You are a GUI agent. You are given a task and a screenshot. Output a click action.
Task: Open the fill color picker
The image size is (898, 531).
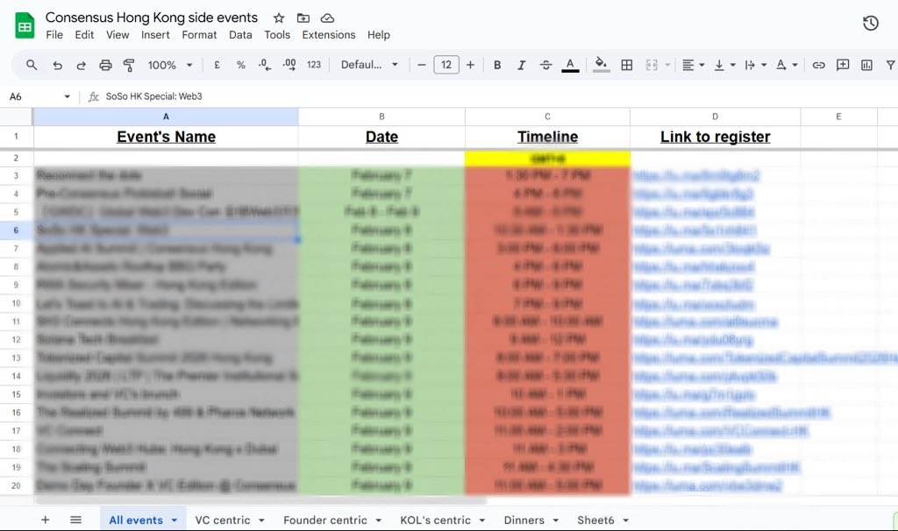601,65
